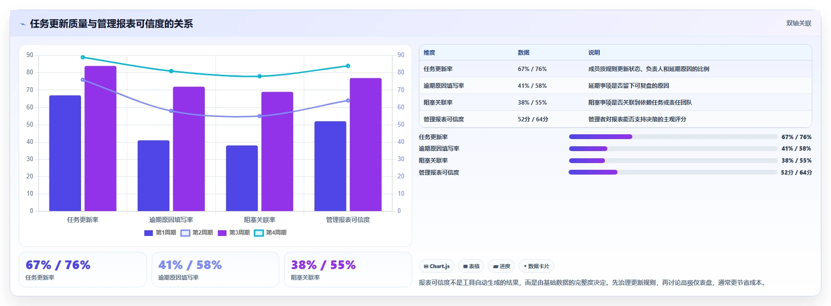
Task: Click the 数据 table column header
Action: [523, 53]
